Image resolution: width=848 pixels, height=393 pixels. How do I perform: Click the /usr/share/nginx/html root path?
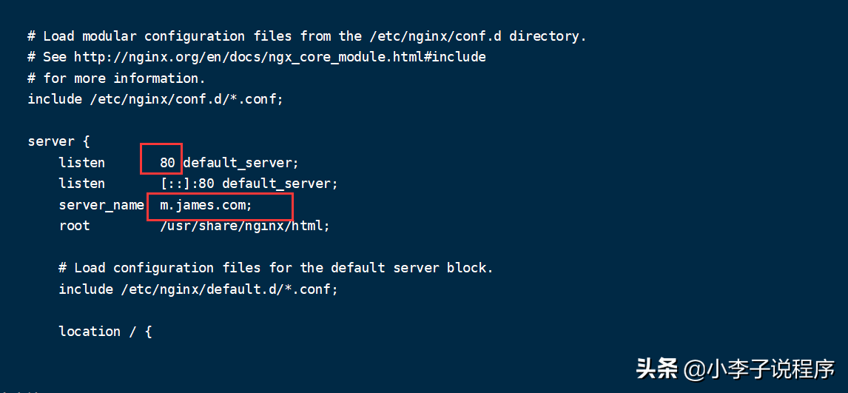click(245, 226)
